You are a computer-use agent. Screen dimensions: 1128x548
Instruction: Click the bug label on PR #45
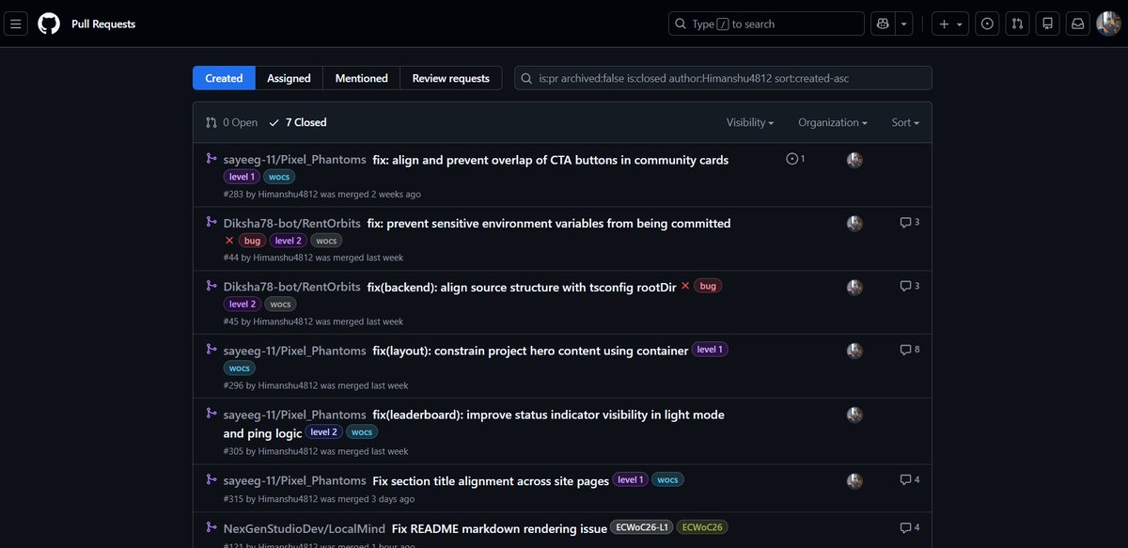pyautogui.click(x=708, y=286)
